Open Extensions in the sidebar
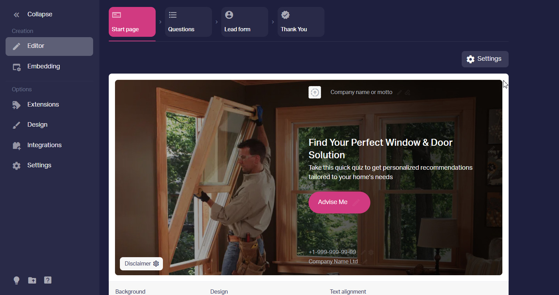Screen dimensions: 559x295 click(49, 105)
